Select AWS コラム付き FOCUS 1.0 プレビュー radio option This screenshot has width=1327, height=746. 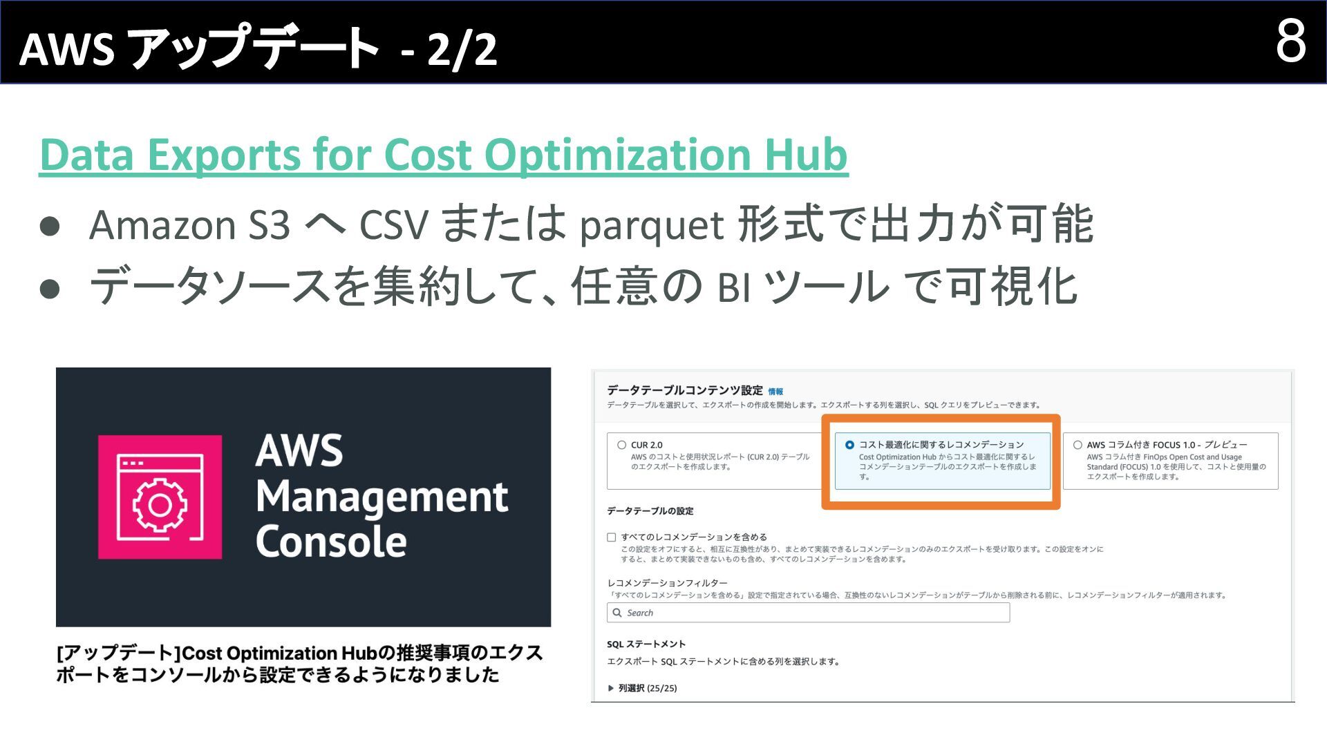click(1077, 445)
